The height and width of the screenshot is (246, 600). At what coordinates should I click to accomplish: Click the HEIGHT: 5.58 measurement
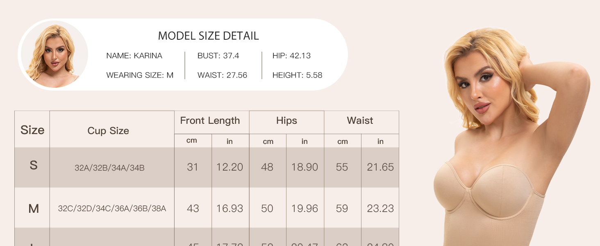tap(297, 75)
